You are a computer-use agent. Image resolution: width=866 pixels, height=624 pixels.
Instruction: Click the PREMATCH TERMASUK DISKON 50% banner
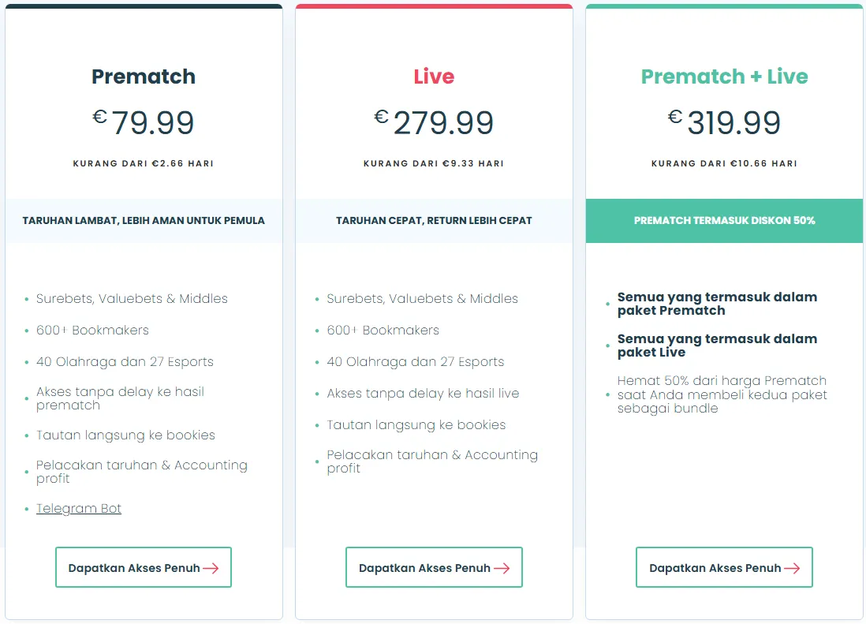click(x=724, y=221)
